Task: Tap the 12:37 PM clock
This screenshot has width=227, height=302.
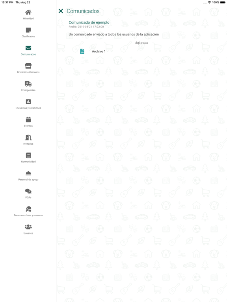Action: [7, 2]
